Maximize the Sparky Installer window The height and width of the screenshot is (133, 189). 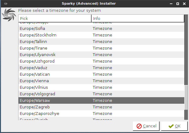(x=178, y=4)
